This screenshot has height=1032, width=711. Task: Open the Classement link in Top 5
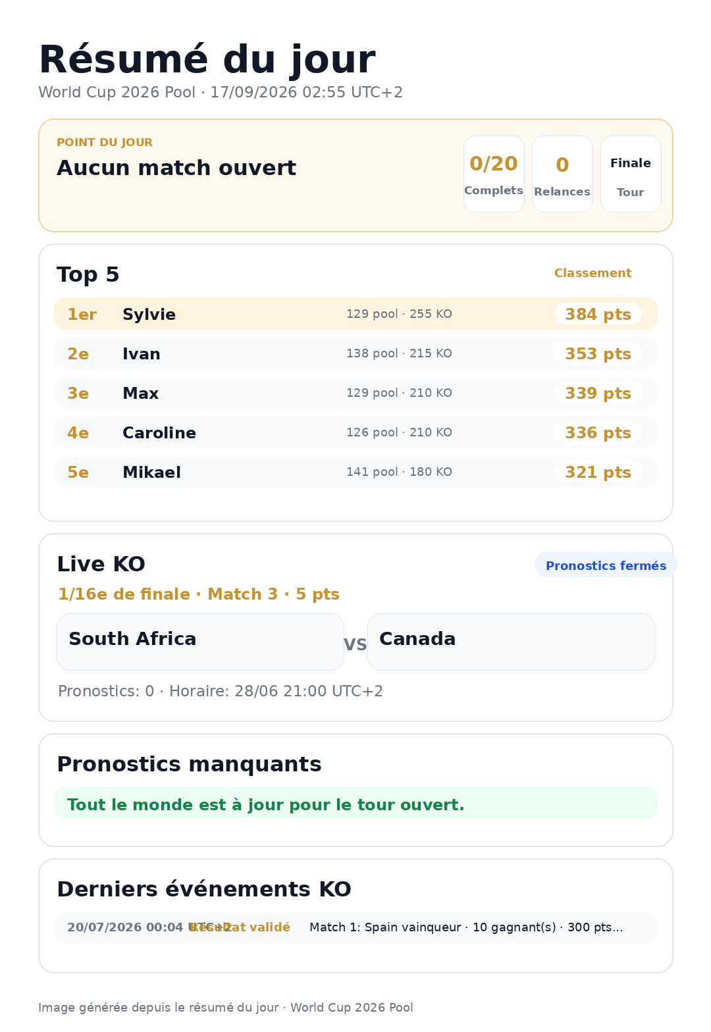[592, 273]
